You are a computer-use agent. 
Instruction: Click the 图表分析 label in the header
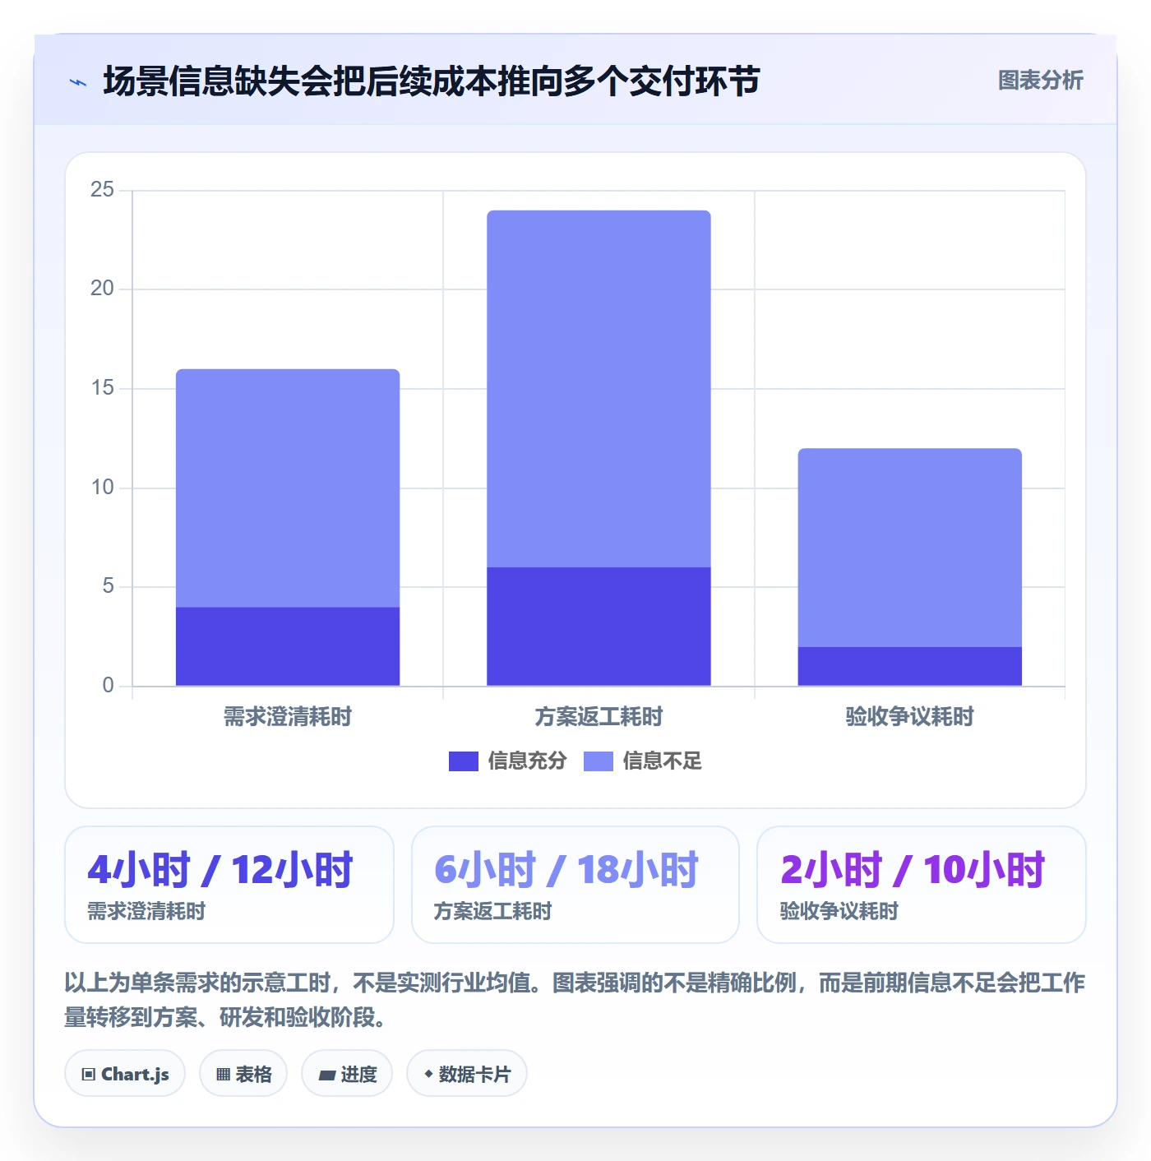point(1041,81)
